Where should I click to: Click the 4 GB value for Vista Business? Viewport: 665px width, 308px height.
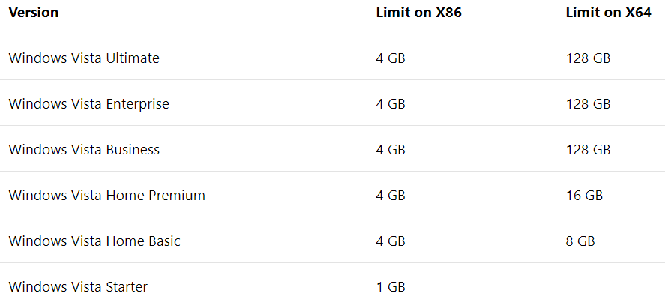click(x=391, y=150)
